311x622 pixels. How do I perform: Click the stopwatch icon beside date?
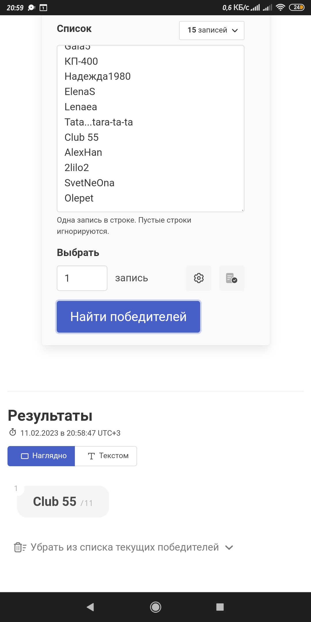coord(13,432)
